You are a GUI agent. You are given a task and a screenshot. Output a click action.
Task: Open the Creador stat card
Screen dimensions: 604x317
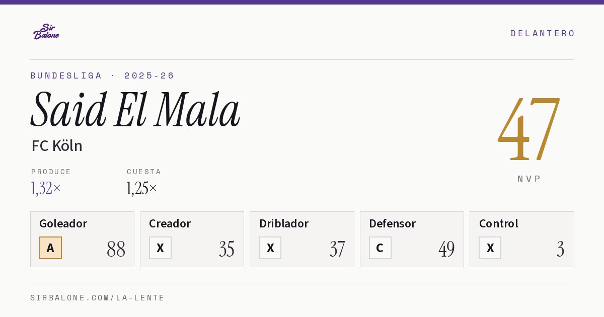click(x=192, y=239)
